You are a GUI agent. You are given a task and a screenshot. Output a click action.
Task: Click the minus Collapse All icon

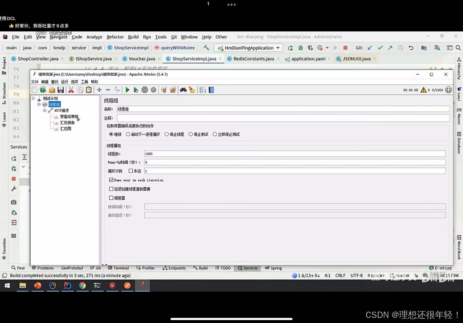click(108, 90)
